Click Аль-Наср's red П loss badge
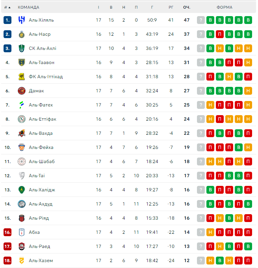This screenshot has width=258, height=268. click(220, 34)
